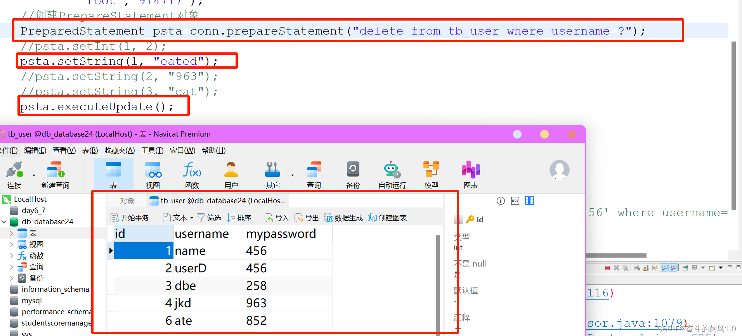
Task: Open the 帮助(H) Help menu
Action: pyautogui.click(x=213, y=151)
